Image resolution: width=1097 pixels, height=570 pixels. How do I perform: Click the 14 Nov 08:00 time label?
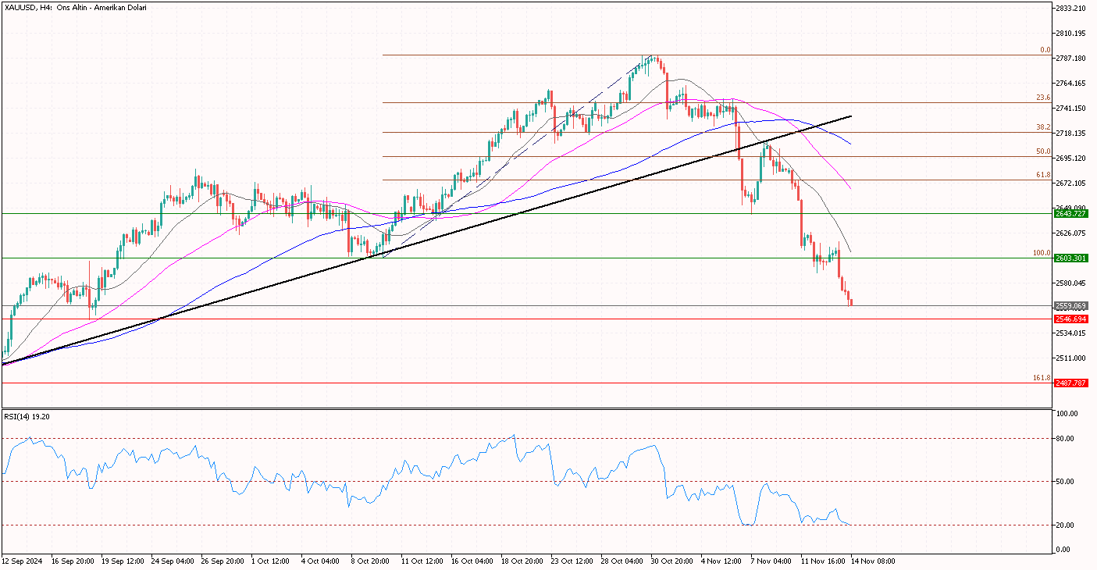[x=874, y=561]
